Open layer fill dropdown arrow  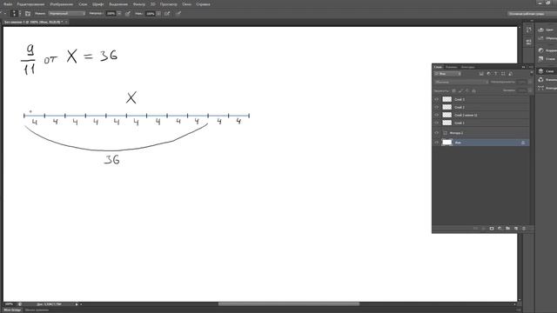coord(530,90)
